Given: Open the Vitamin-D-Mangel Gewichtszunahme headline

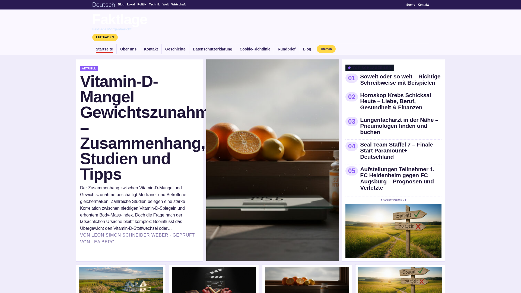Looking at the screenshot, I should click(x=141, y=128).
